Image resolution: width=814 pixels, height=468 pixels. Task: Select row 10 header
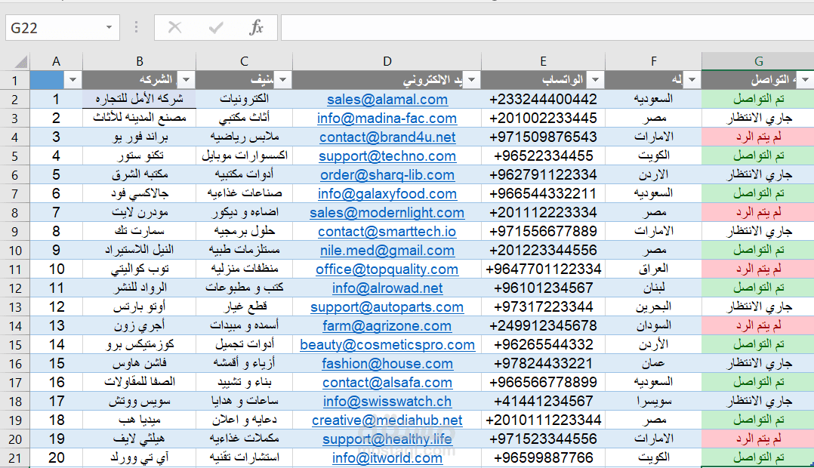pyautogui.click(x=15, y=251)
